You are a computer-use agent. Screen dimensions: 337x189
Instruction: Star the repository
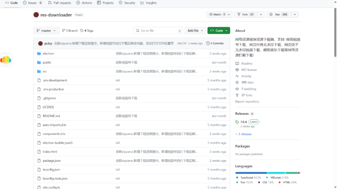(278, 14)
